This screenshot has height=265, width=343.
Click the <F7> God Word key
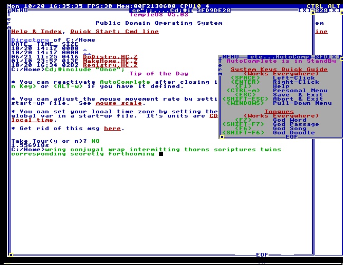[x=243, y=120]
